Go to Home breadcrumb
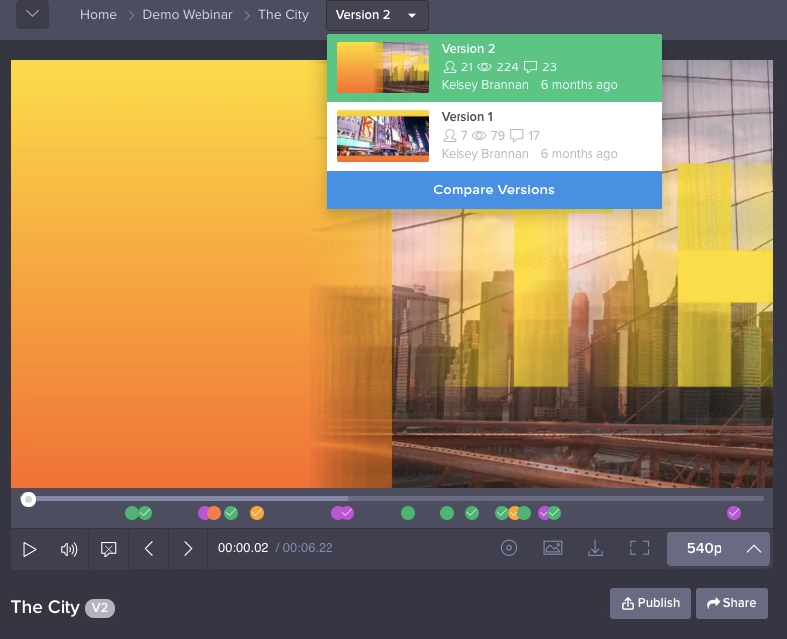 (x=98, y=15)
